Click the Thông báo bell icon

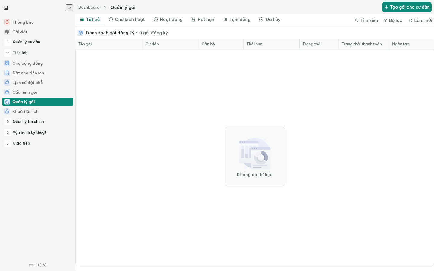click(7, 22)
